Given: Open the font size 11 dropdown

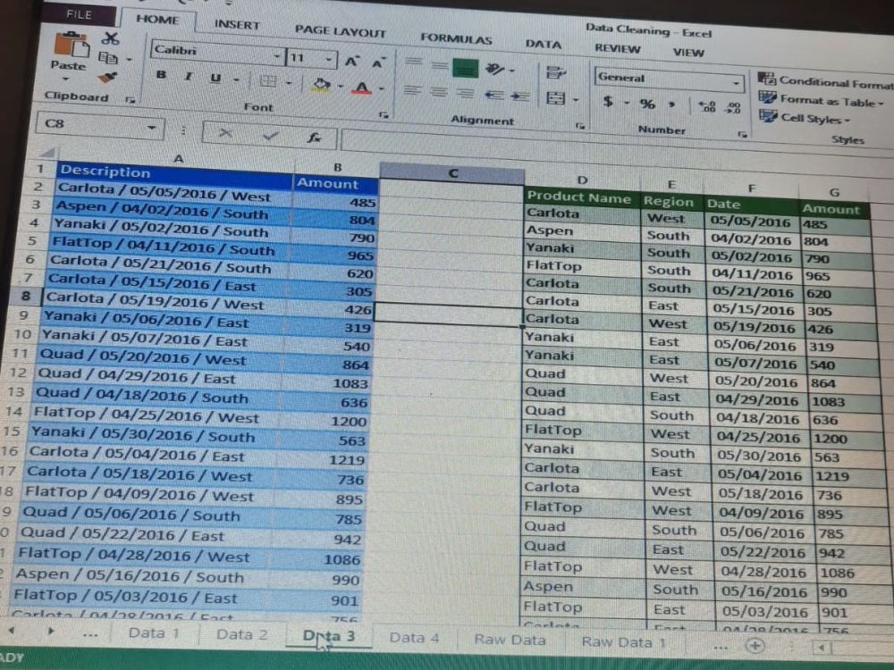Looking at the screenshot, I should coord(328,59).
